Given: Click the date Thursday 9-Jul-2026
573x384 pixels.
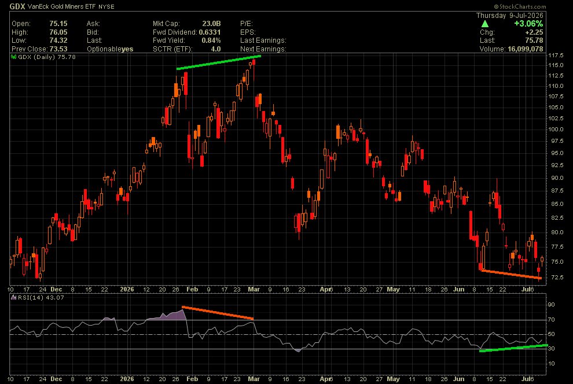Looking at the screenshot, I should point(510,16).
